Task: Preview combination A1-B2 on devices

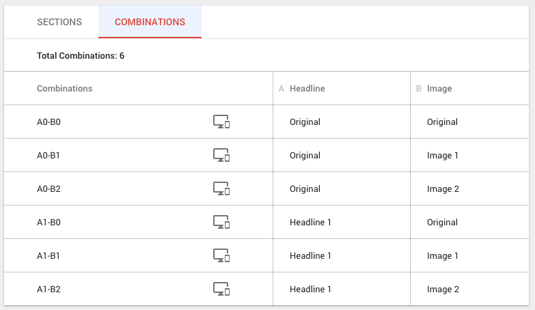Action: (221, 290)
